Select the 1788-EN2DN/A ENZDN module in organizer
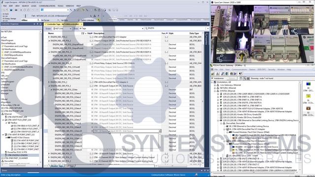315x177 pixels. pyautogui.click(x=17, y=155)
